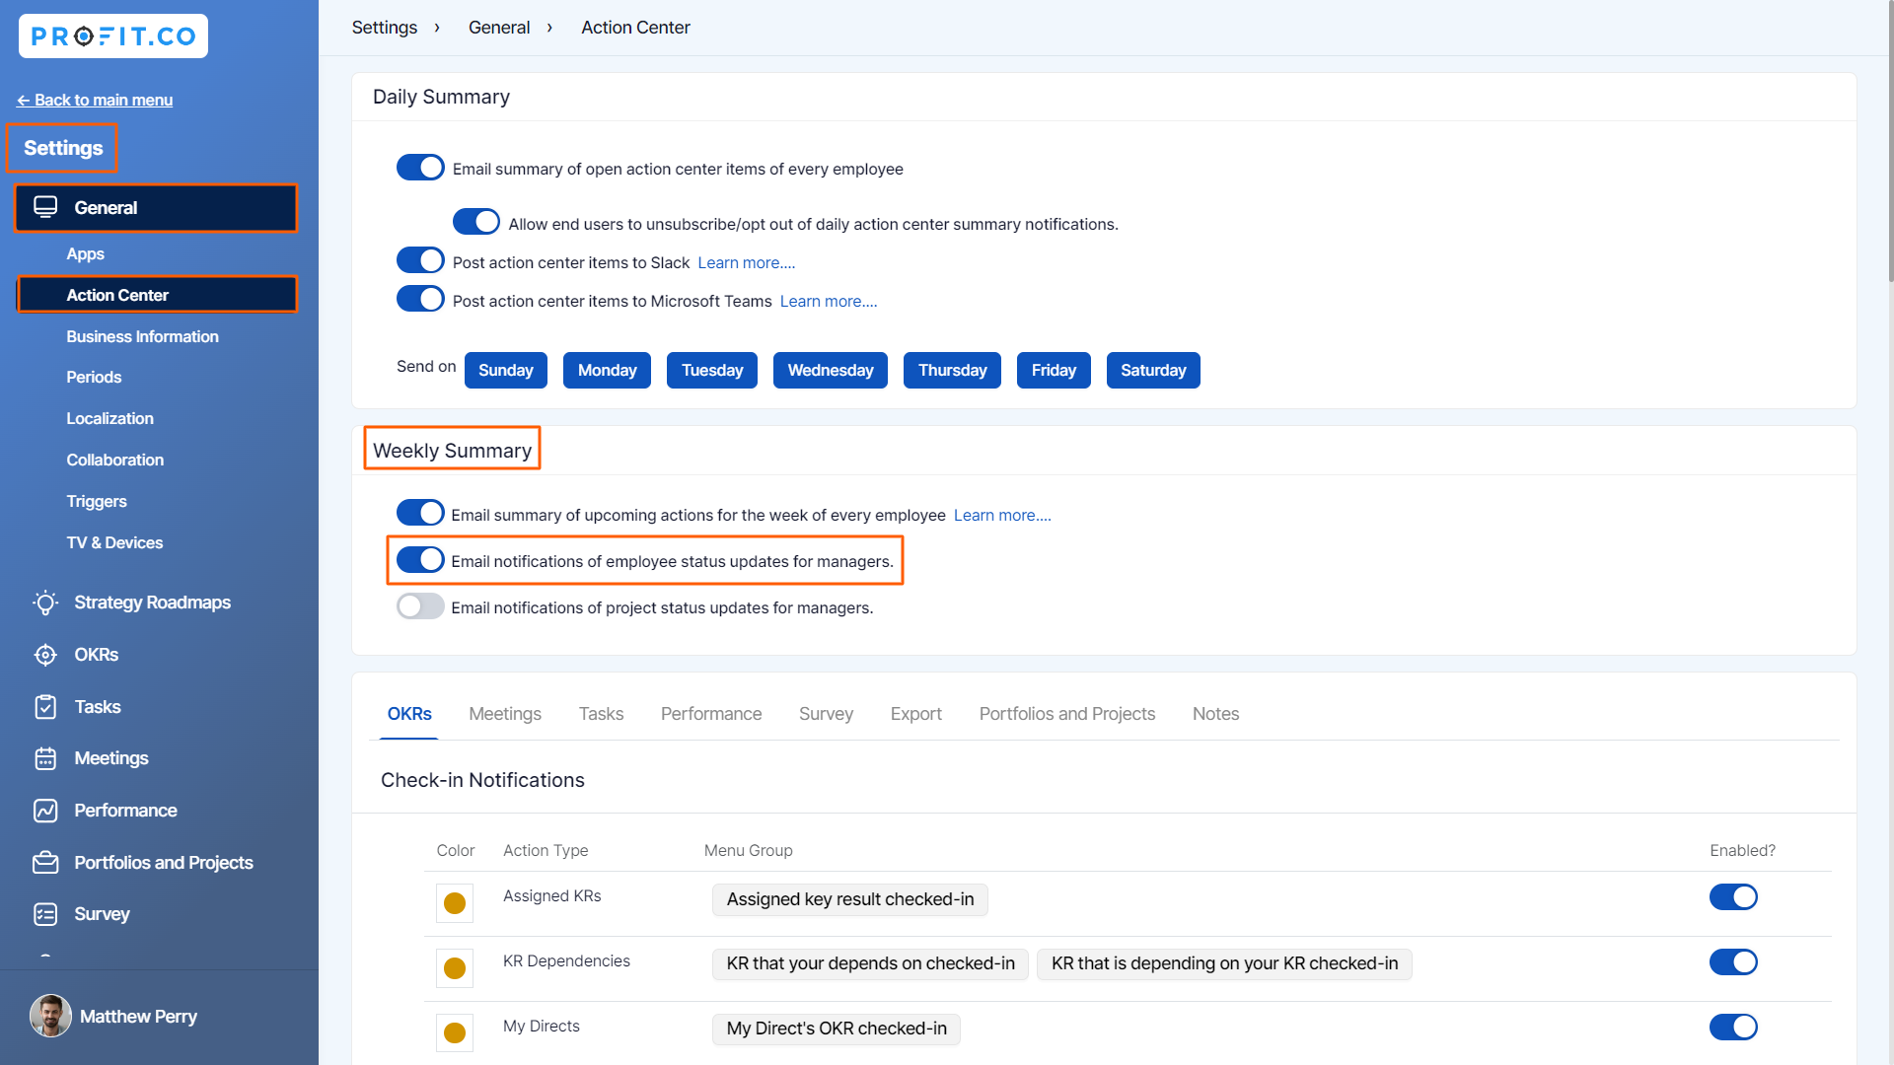Click the Portfolios and Projects briefcase icon
The width and height of the screenshot is (1894, 1065).
45,862
